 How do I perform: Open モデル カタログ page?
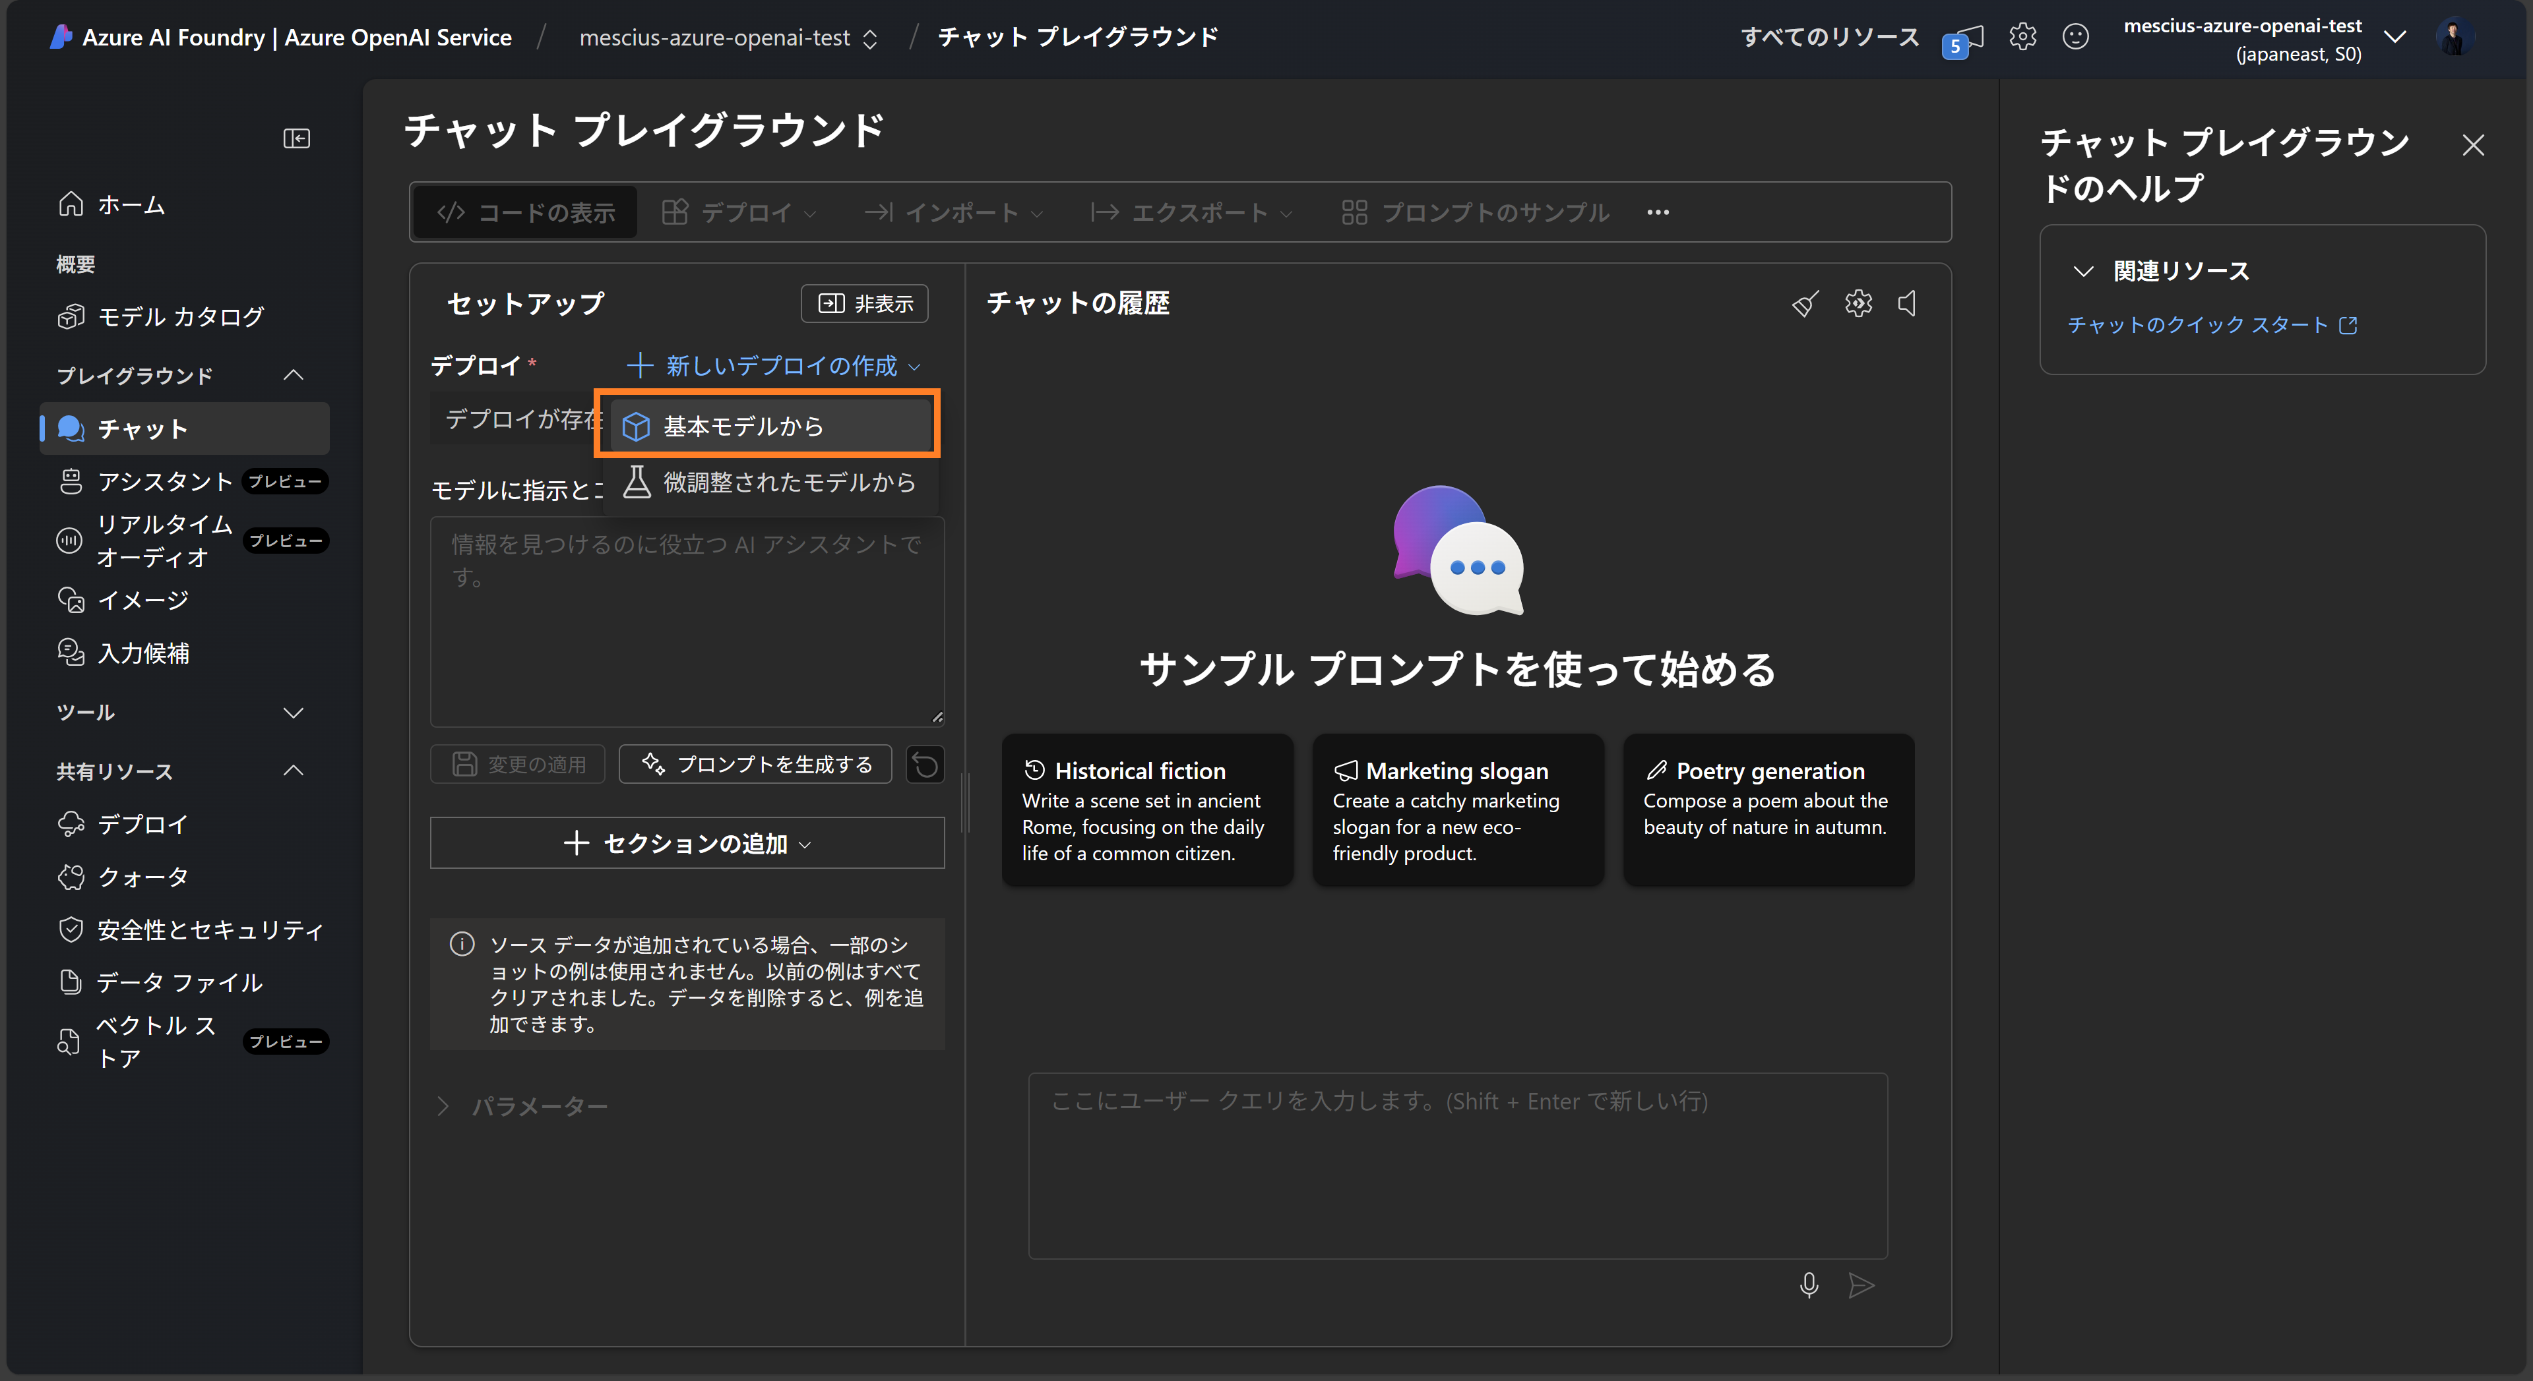[161, 316]
